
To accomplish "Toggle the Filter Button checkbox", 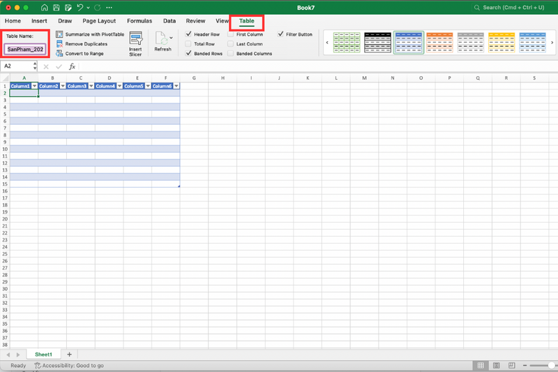I will click(281, 34).
